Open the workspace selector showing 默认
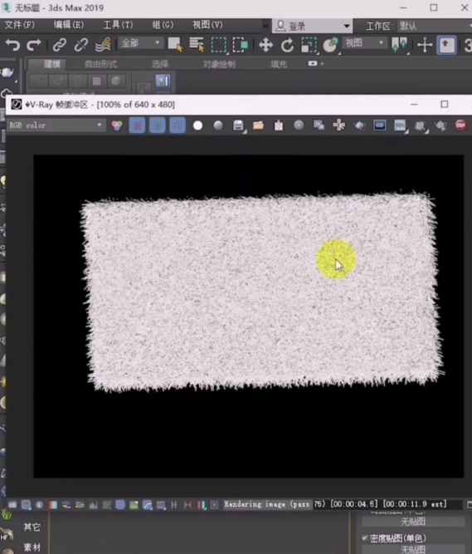 [435, 26]
